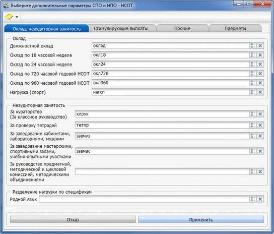Viewport: 274px width, 234px height.
Task: Open the list selector for За кураторство
Action: click(x=253, y=114)
